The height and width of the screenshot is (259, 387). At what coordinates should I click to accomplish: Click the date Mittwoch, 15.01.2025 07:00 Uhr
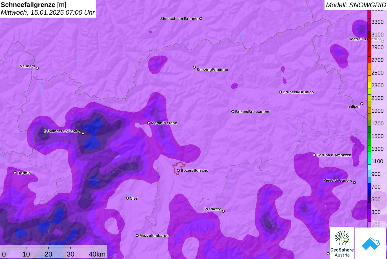[x=48, y=12]
